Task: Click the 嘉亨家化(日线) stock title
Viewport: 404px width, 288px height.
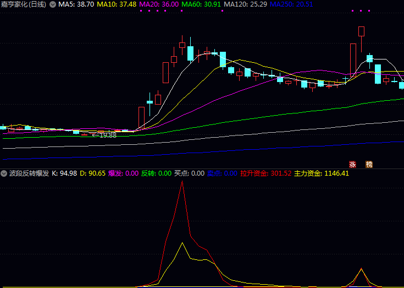Action: (x=24, y=4)
